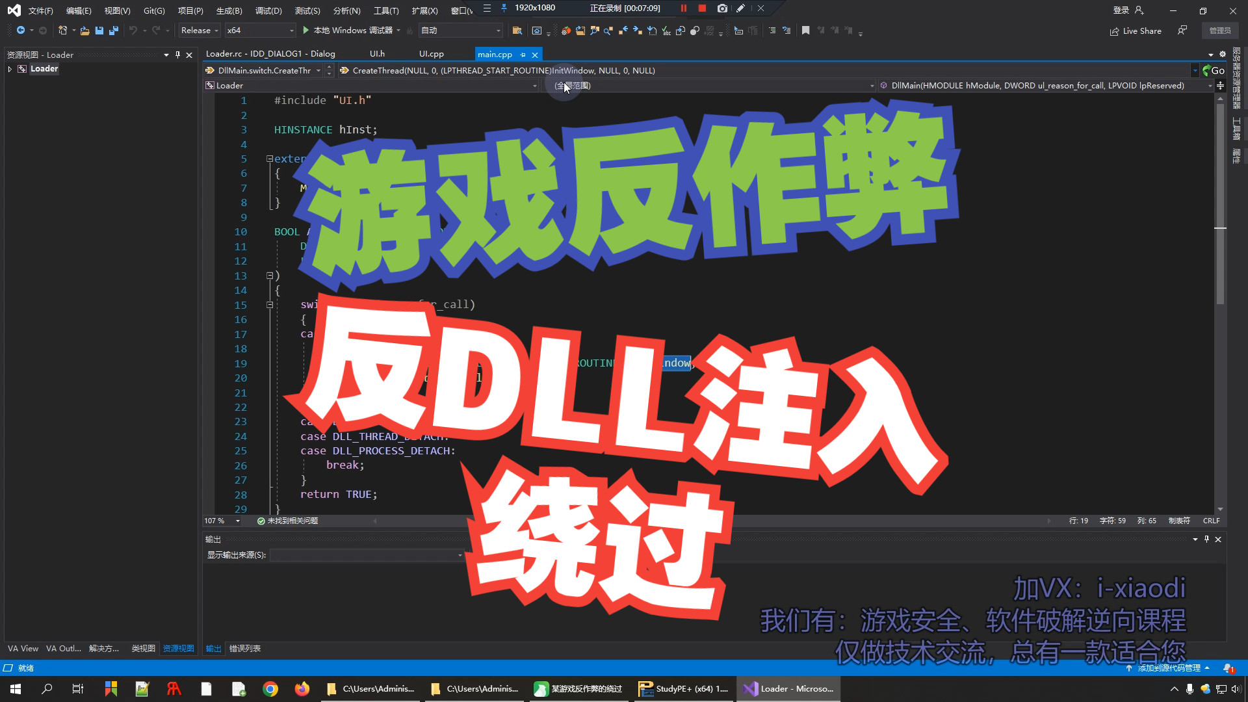Click the Start Debugging play button
The image size is (1248, 702).
click(x=306, y=30)
